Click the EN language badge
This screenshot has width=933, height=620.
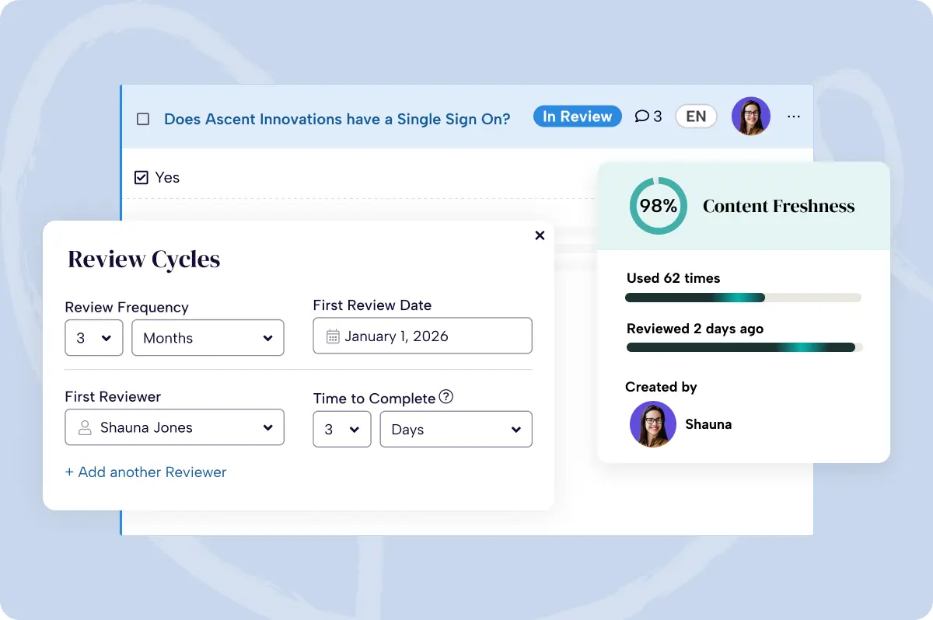click(x=696, y=117)
